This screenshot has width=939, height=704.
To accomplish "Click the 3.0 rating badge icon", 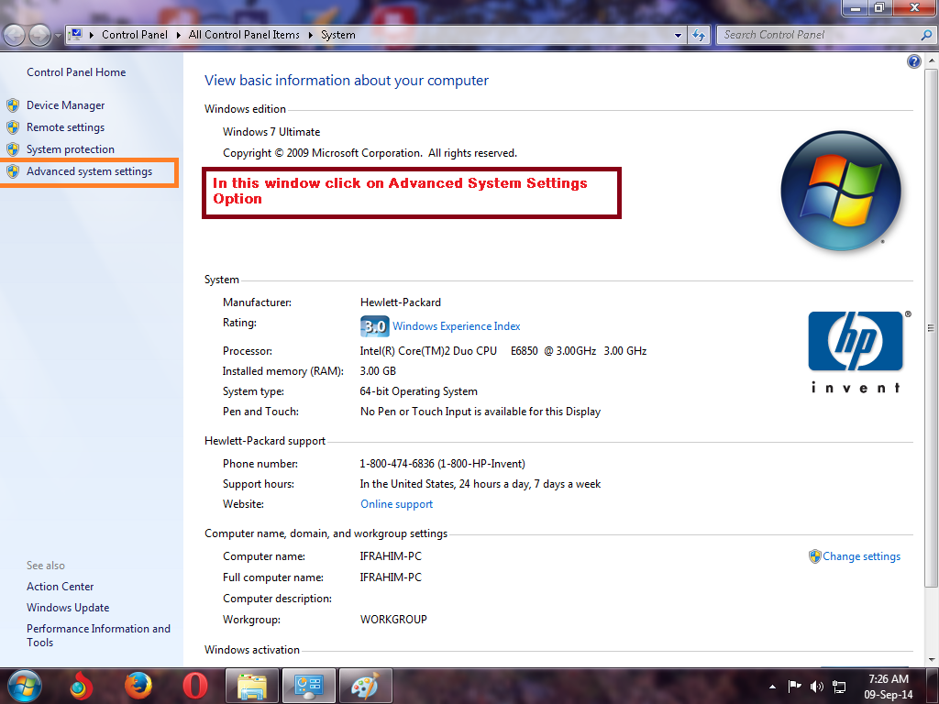I will tap(375, 326).
